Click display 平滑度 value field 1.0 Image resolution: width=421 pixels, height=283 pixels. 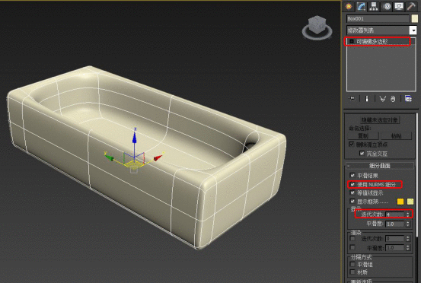click(394, 224)
